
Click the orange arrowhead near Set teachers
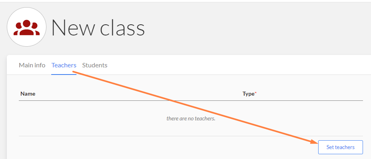pyautogui.click(x=314, y=141)
